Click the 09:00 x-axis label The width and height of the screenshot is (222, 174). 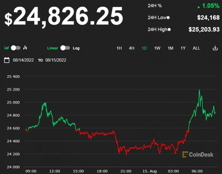[x=31, y=171]
